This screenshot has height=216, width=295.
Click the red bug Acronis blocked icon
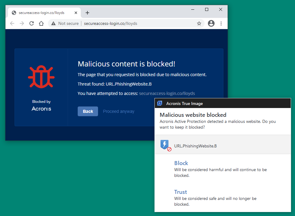[x=41, y=77]
